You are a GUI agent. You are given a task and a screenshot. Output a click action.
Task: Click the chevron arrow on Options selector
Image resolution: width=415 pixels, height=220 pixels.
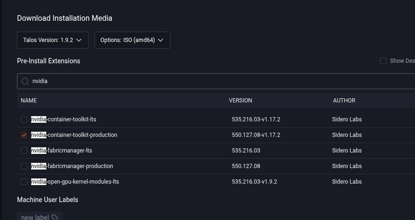tap(161, 40)
